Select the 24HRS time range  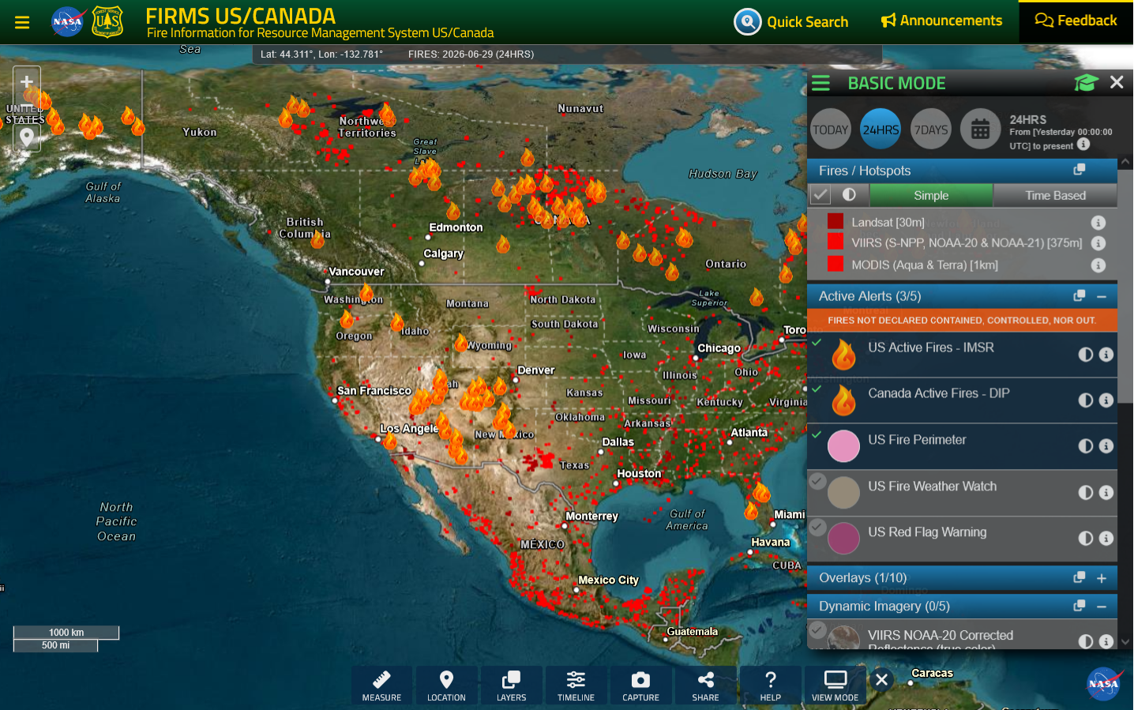click(x=881, y=130)
